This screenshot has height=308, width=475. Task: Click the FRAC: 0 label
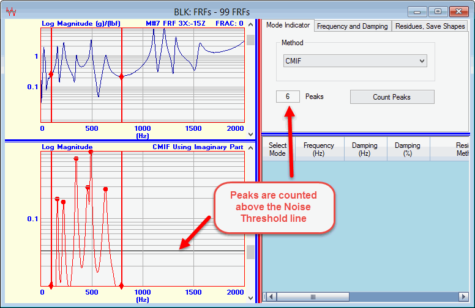(x=230, y=23)
